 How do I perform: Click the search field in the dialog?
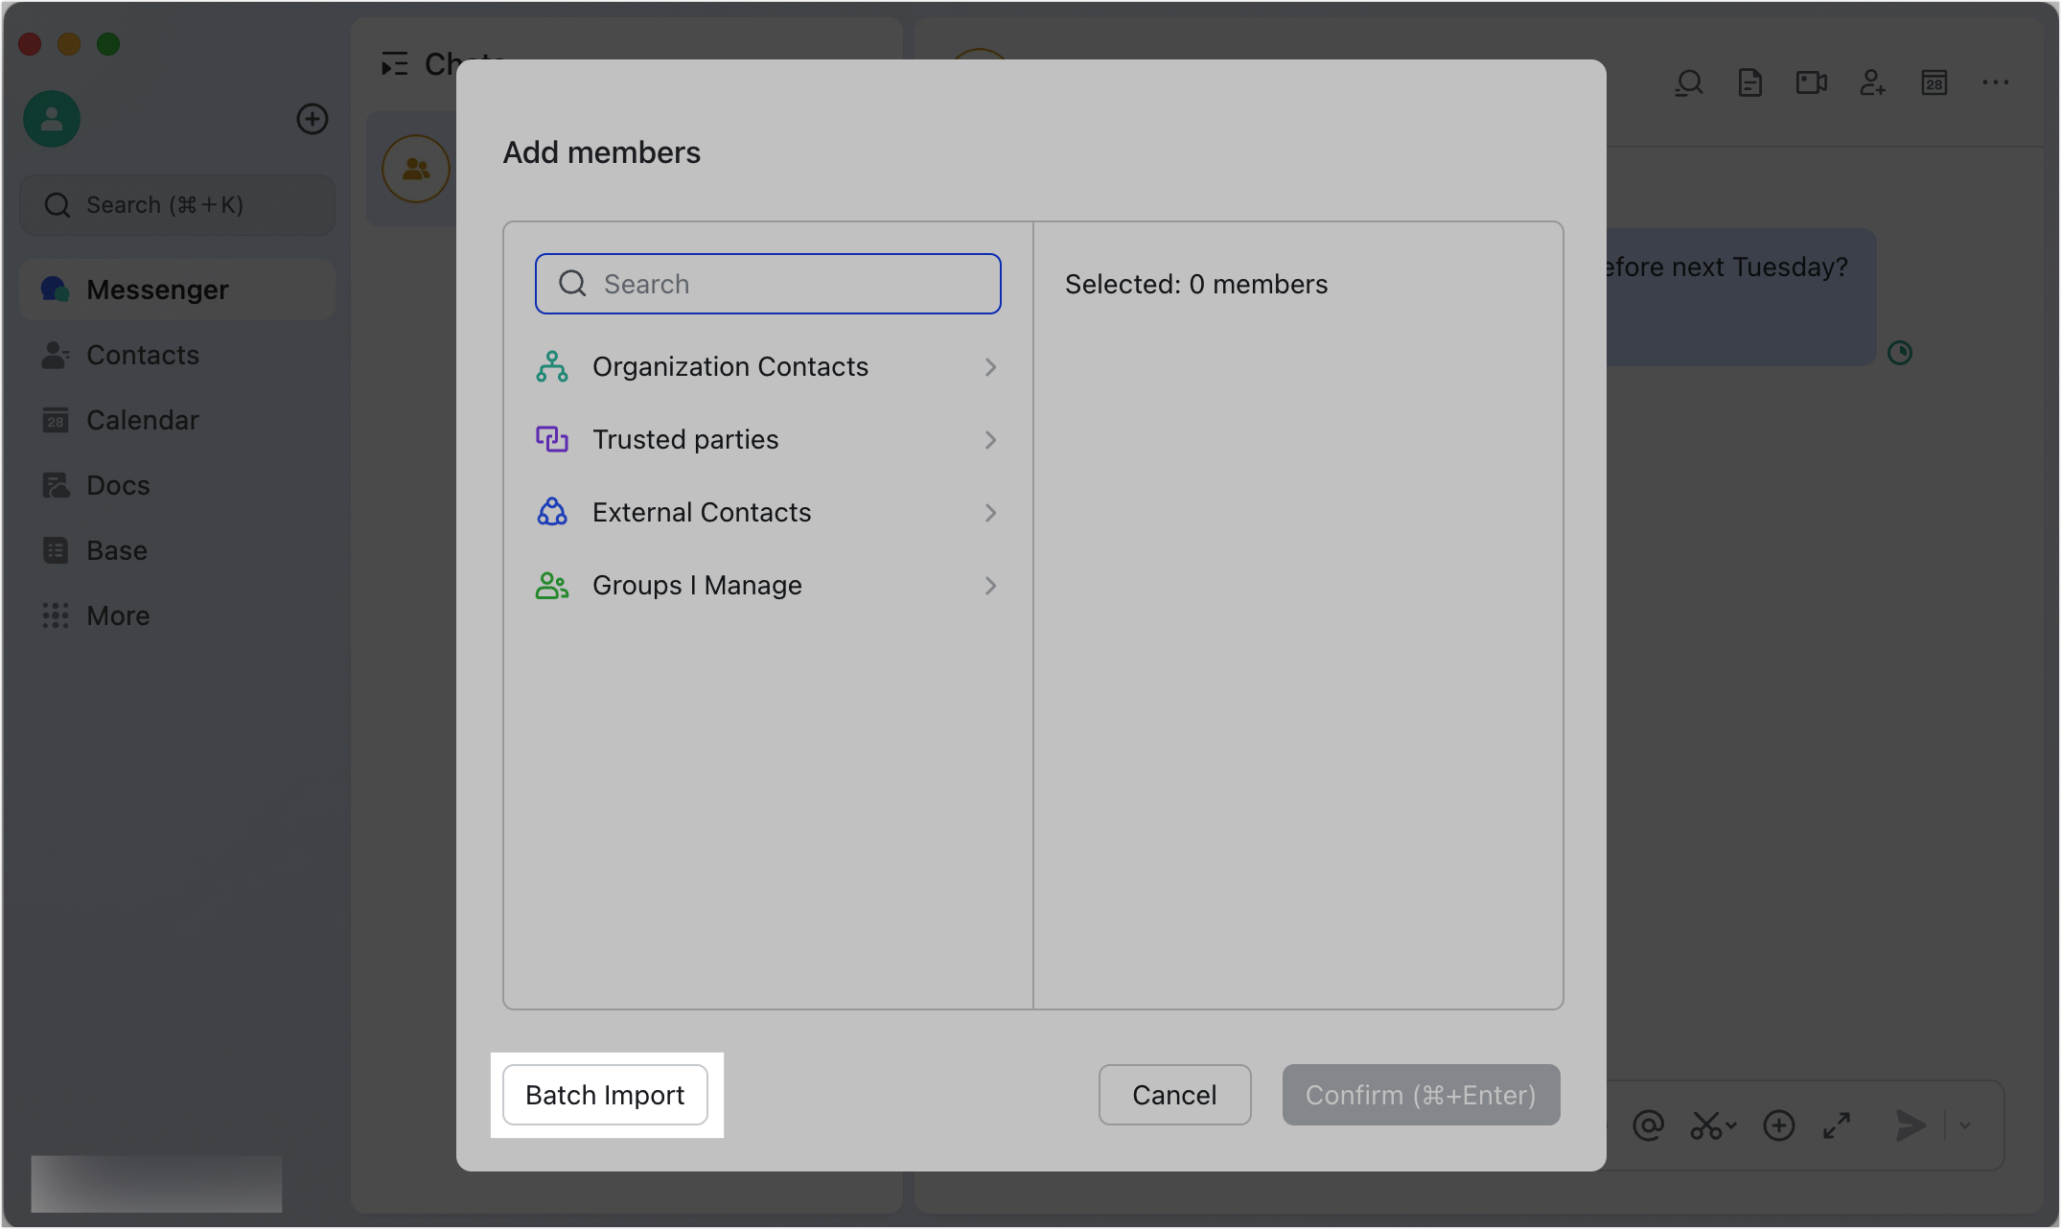(767, 284)
